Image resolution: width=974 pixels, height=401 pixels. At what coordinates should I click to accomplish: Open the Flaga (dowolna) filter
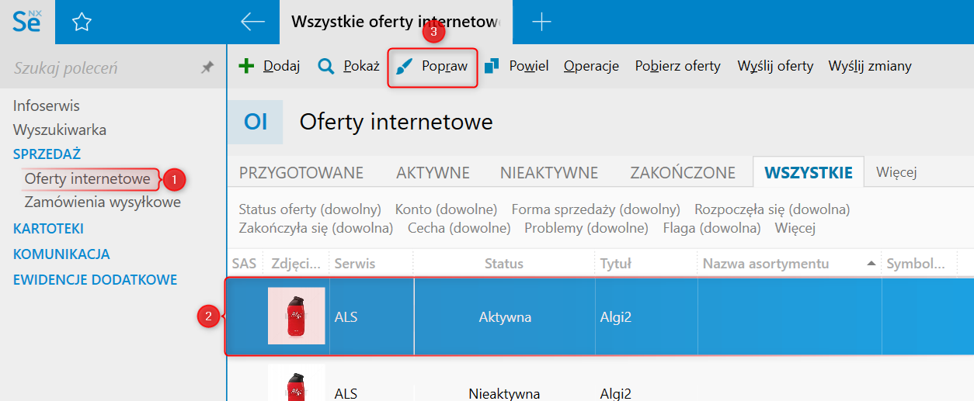711,228
